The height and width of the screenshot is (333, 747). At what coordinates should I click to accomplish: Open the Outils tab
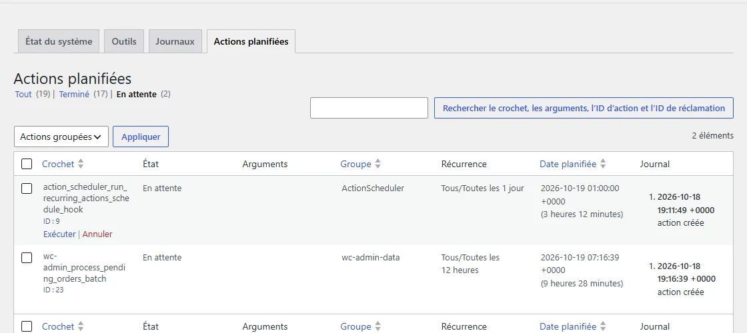pyautogui.click(x=124, y=41)
